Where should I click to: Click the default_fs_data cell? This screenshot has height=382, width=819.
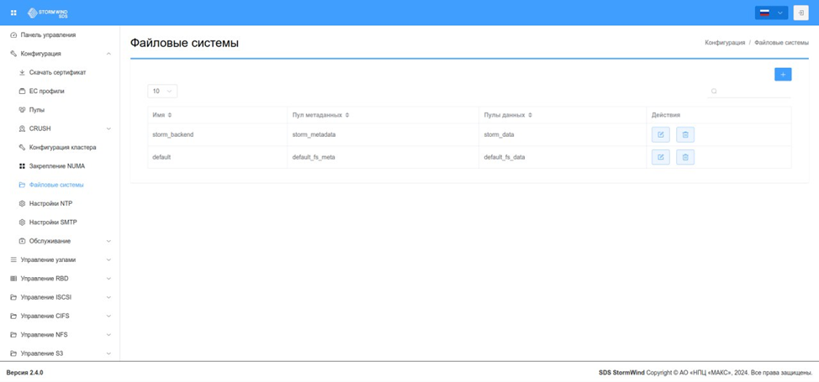pyautogui.click(x=563, y=157)
